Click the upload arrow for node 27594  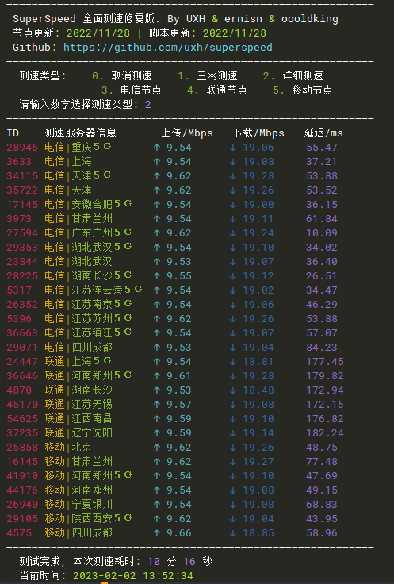point(157,233)
